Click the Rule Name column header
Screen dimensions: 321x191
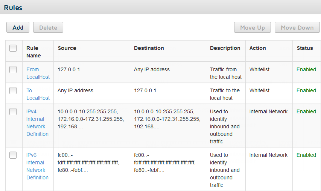coord(33,52)
